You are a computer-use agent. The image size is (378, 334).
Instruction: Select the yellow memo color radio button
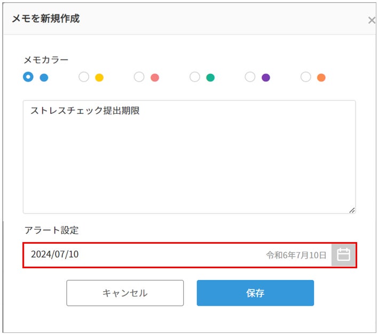84,77
